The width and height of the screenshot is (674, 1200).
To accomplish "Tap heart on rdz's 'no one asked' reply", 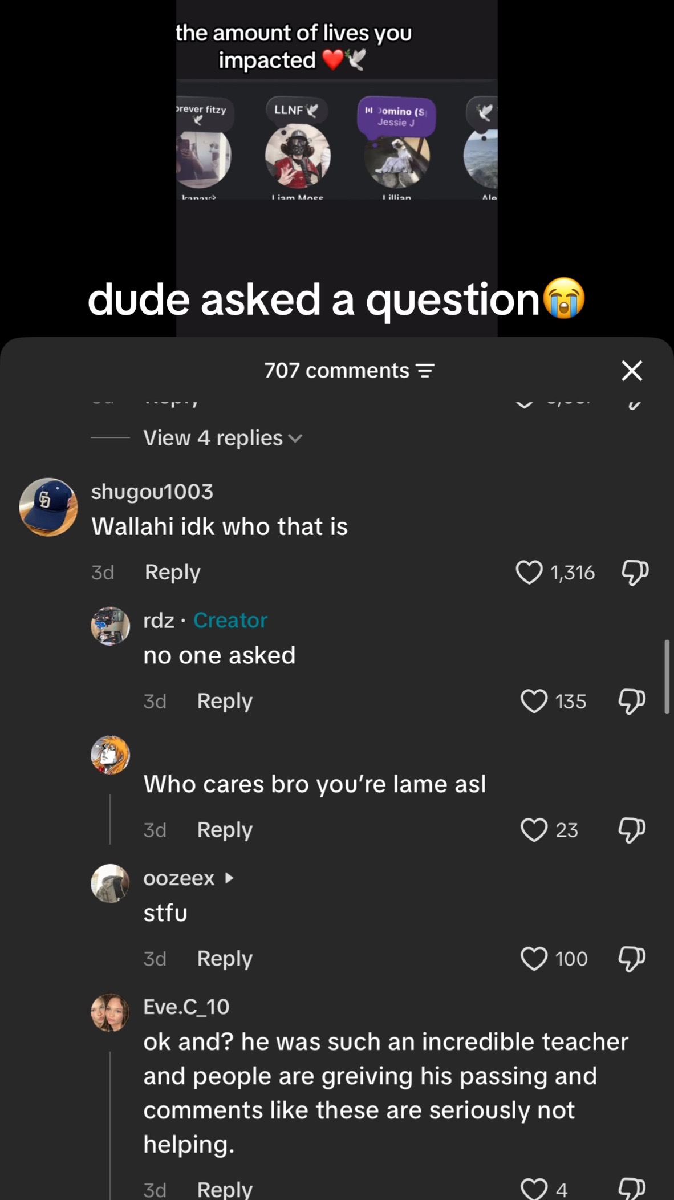I will coord(534,701).
